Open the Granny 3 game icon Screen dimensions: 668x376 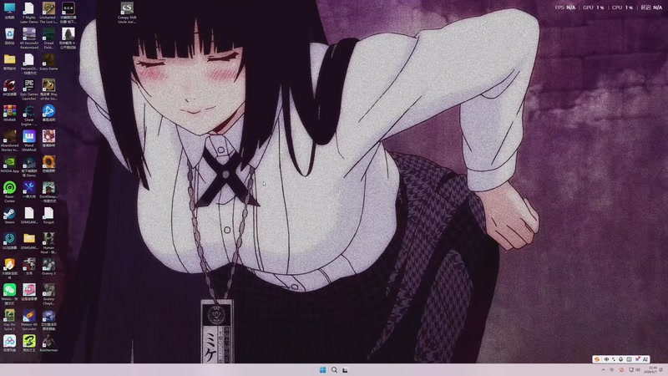coord(48,267)
